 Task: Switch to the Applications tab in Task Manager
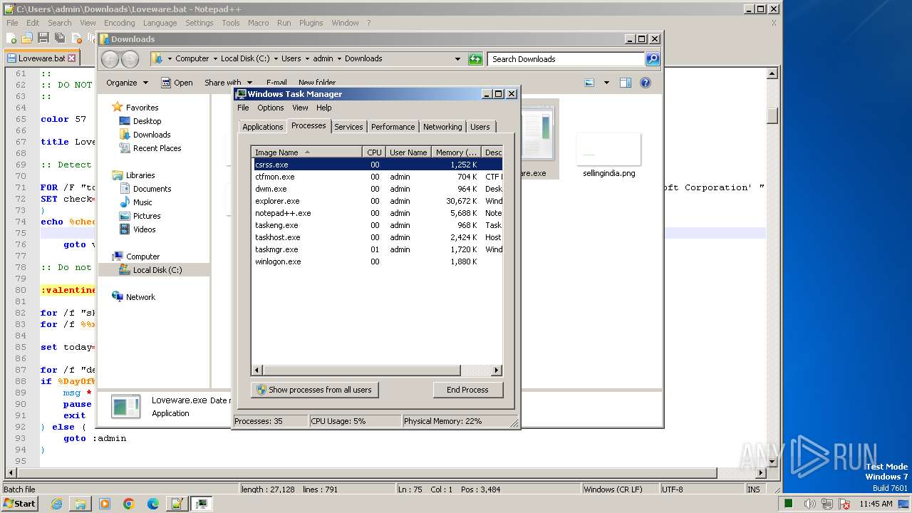pos(263,127)
